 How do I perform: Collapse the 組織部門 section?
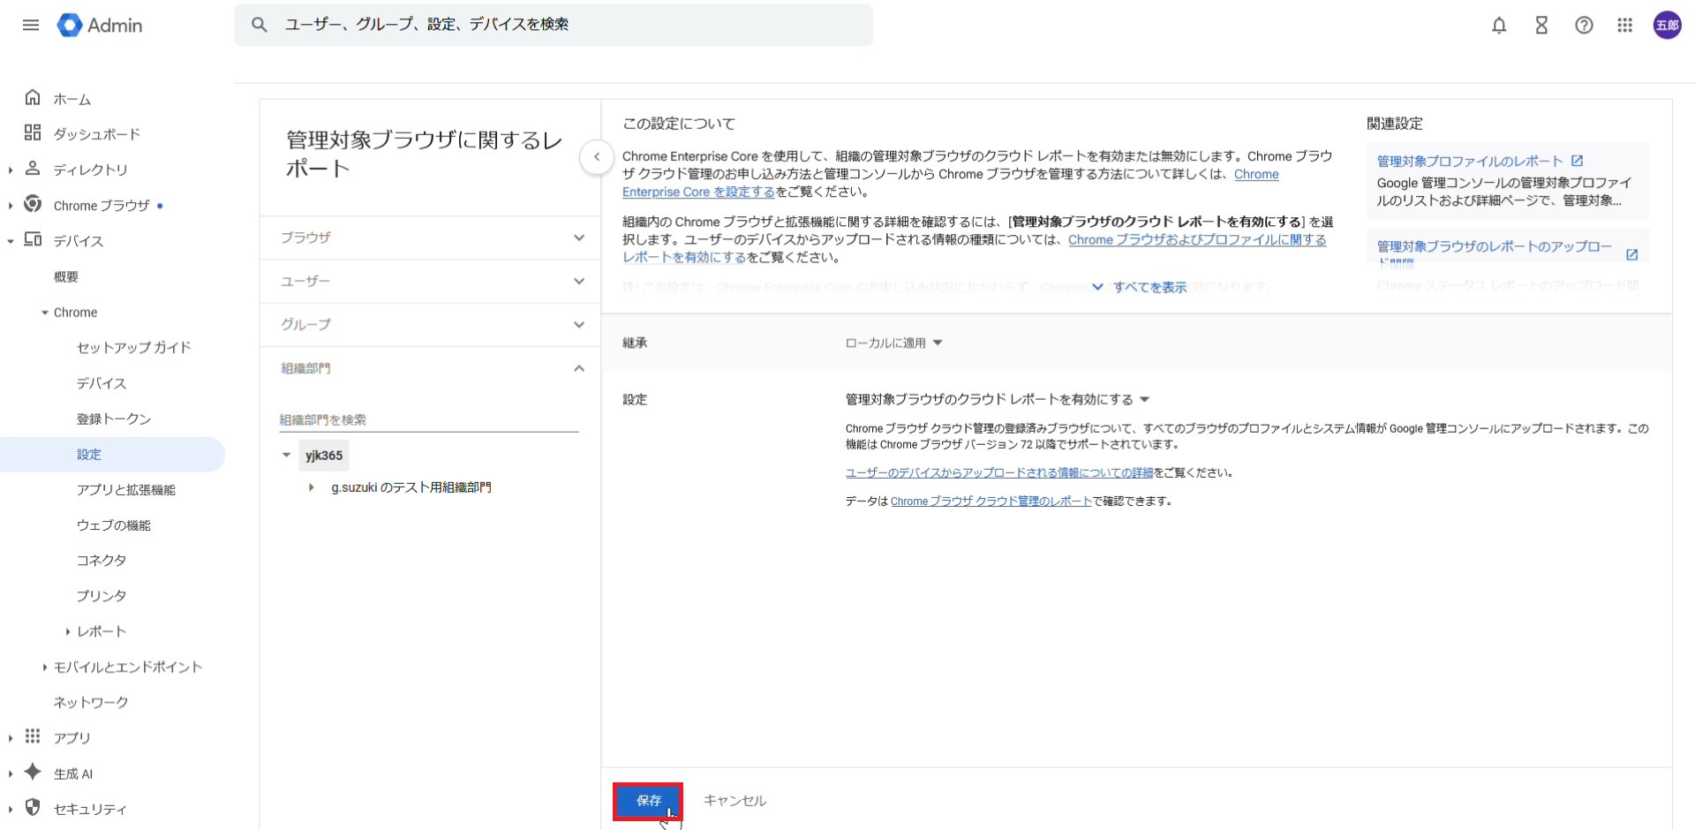point(578,368)
